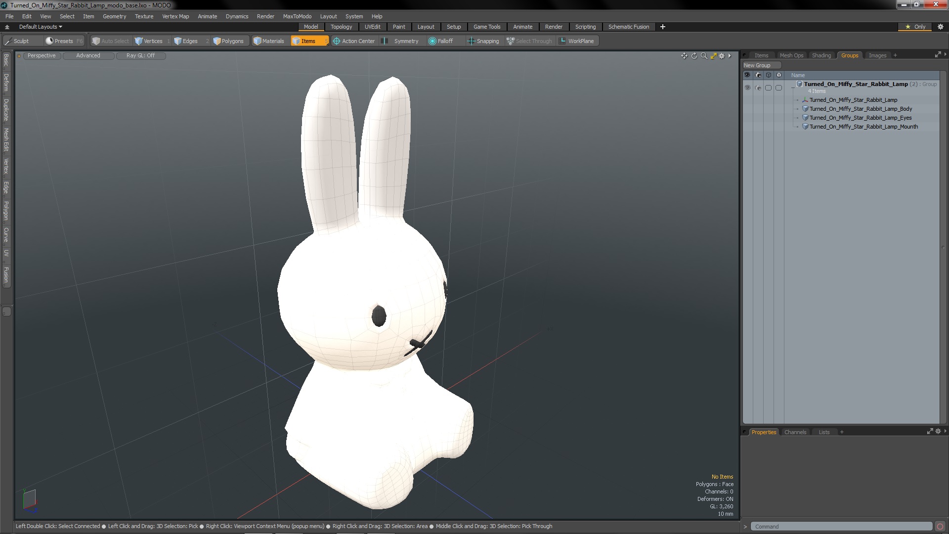Add a new layout tab with plus
The image size is (949, 534).
click(x=663, y=27)
